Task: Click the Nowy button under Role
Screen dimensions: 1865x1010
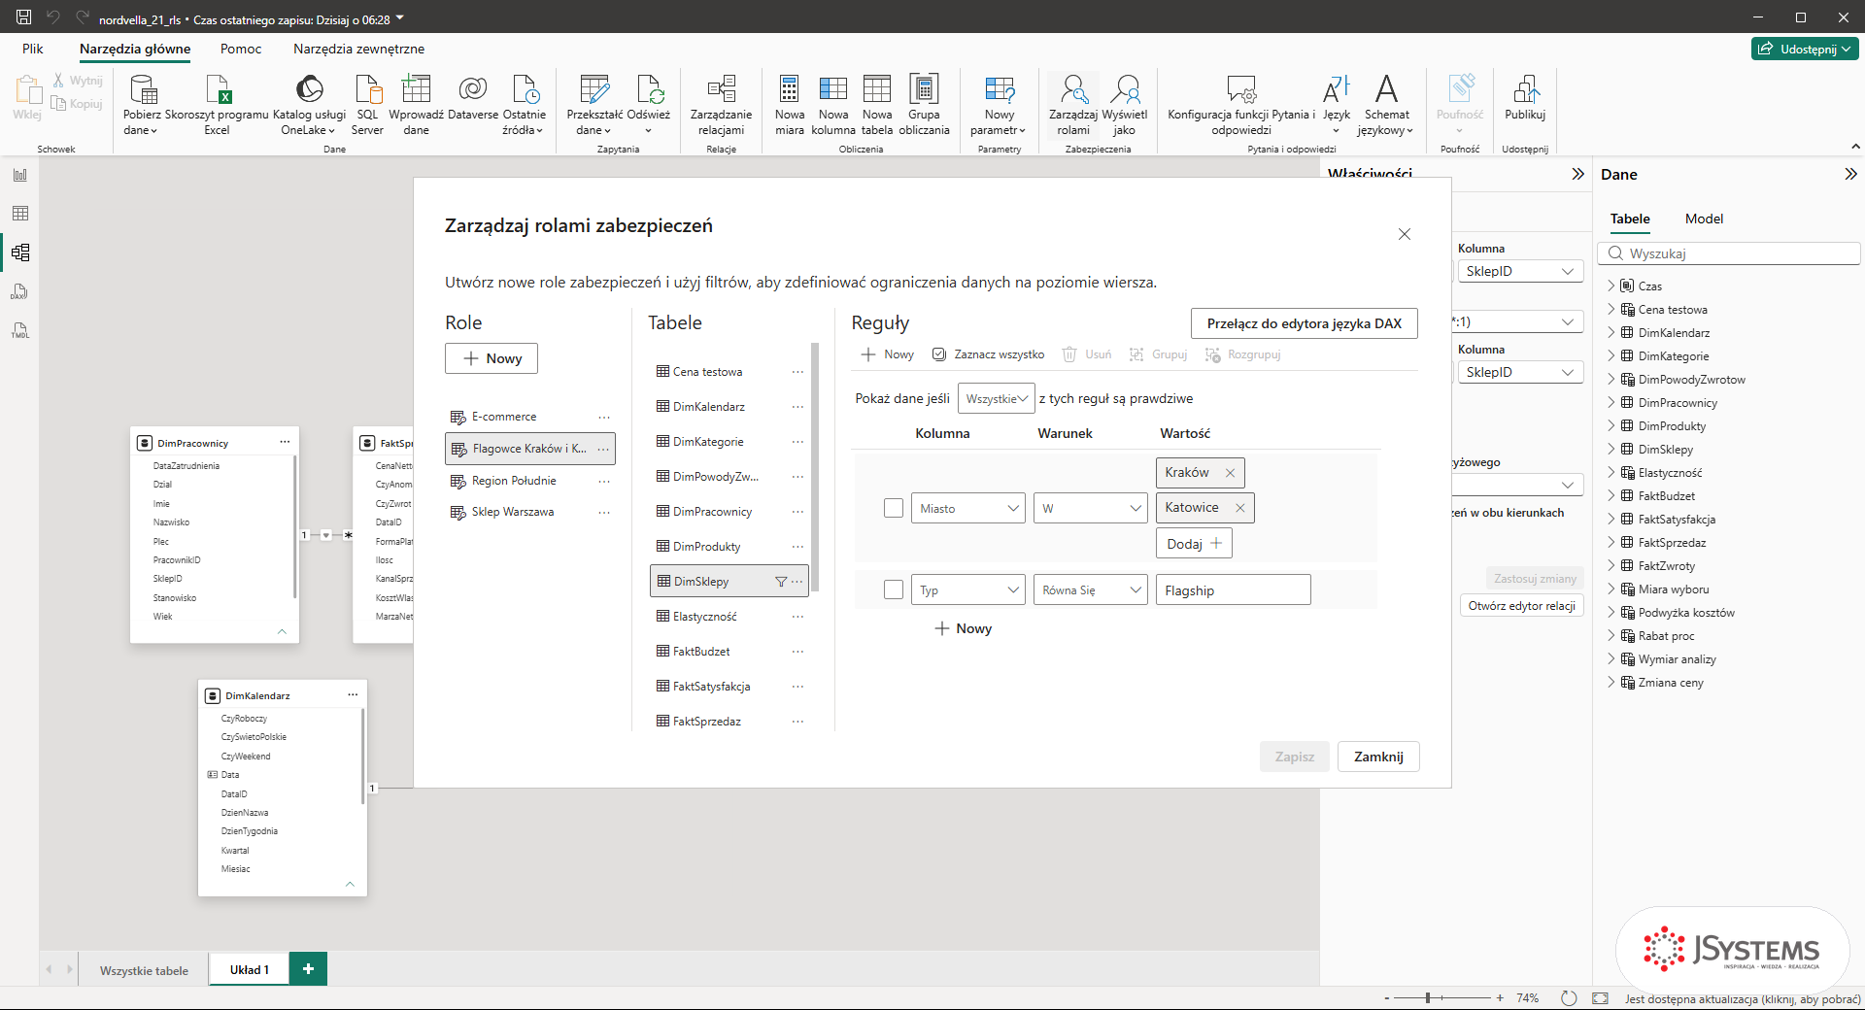Action: click(492, 358)
